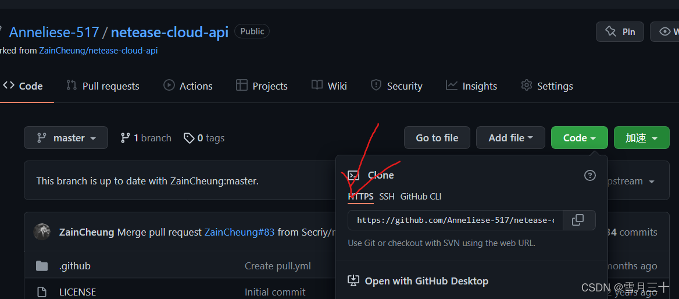The image size is (679, 299).
Task: Click the text "This branch is up to date with ZainCheung:master."
Action: 148,181
